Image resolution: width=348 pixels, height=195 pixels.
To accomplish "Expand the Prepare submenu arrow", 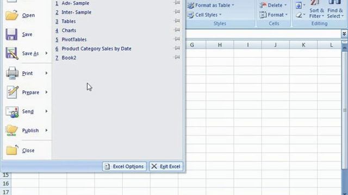I will tap(46, 92).
